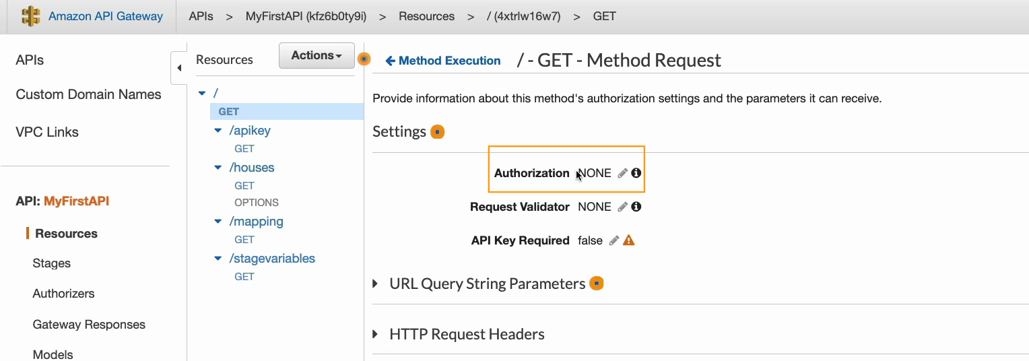Select GET method under /apikey

(244, 149)
